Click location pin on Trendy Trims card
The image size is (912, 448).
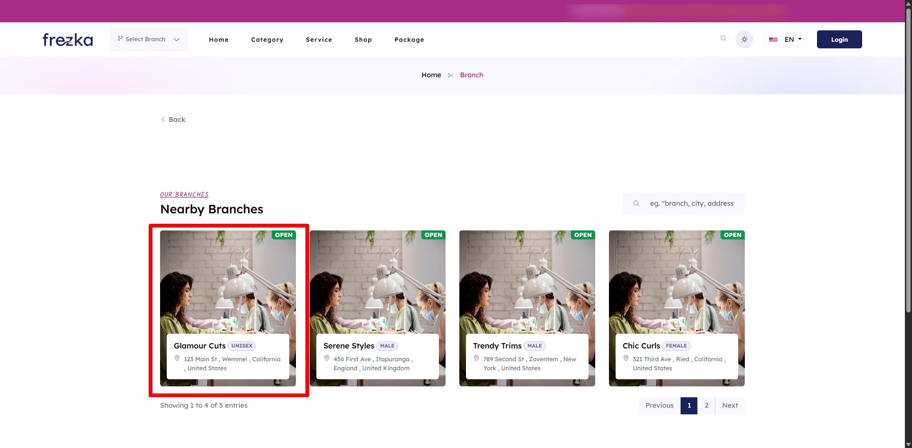pyautogui.click(x=476, y=358)
